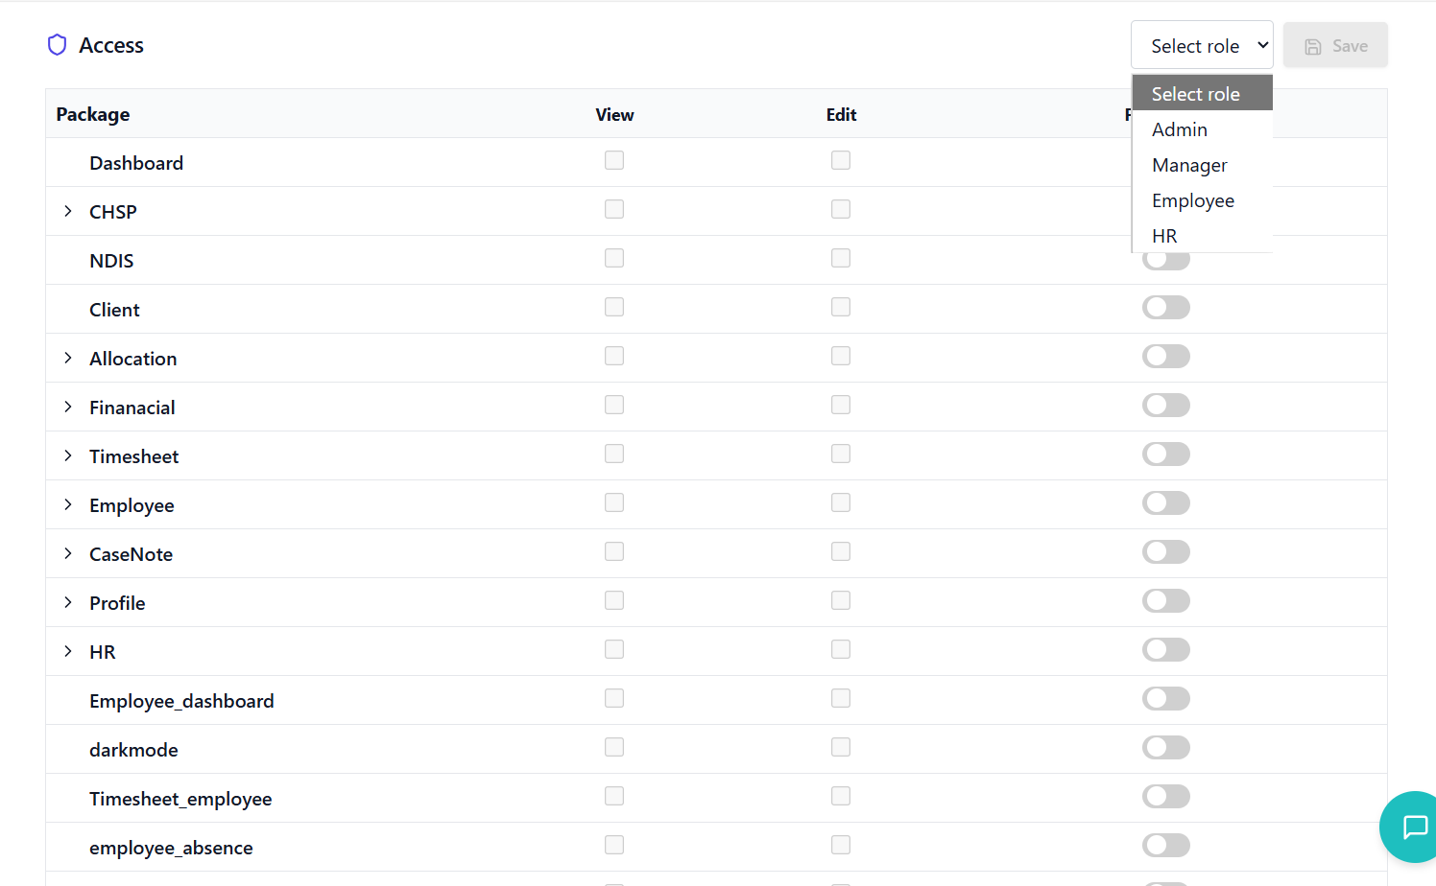
Task: Open the Select role dropdown
Action: coord(1202,46)
